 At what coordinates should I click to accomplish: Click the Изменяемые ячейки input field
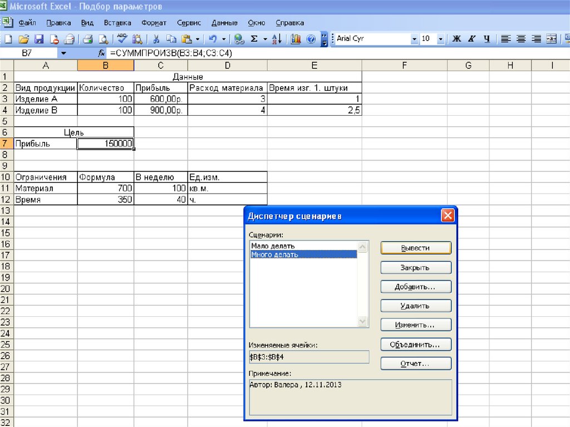308,356
